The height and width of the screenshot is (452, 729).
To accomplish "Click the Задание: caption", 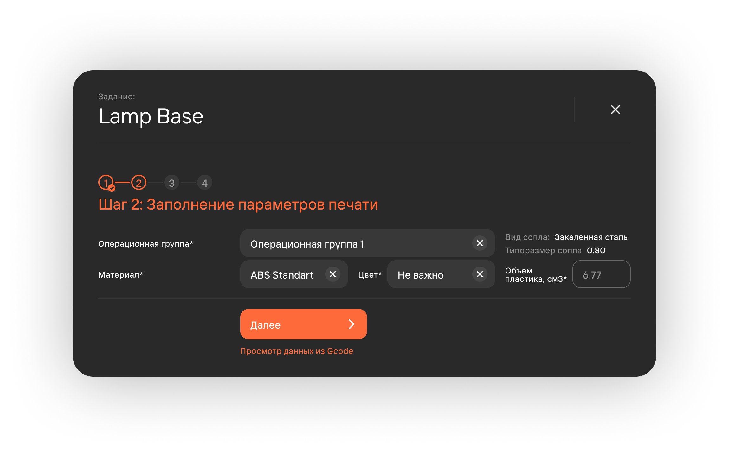I will pyautogui.click(x=117, y=97).
